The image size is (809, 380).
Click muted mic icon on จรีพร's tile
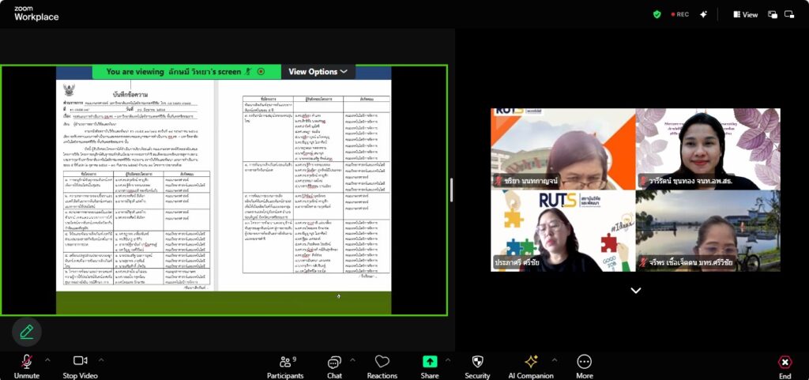coord(643,262)
